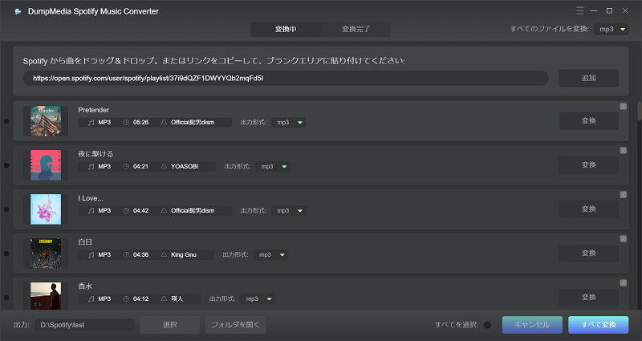The image size is (642, 341).
Task: Click the D:\Spotify\test output path field
Action: tap(84, 325)
